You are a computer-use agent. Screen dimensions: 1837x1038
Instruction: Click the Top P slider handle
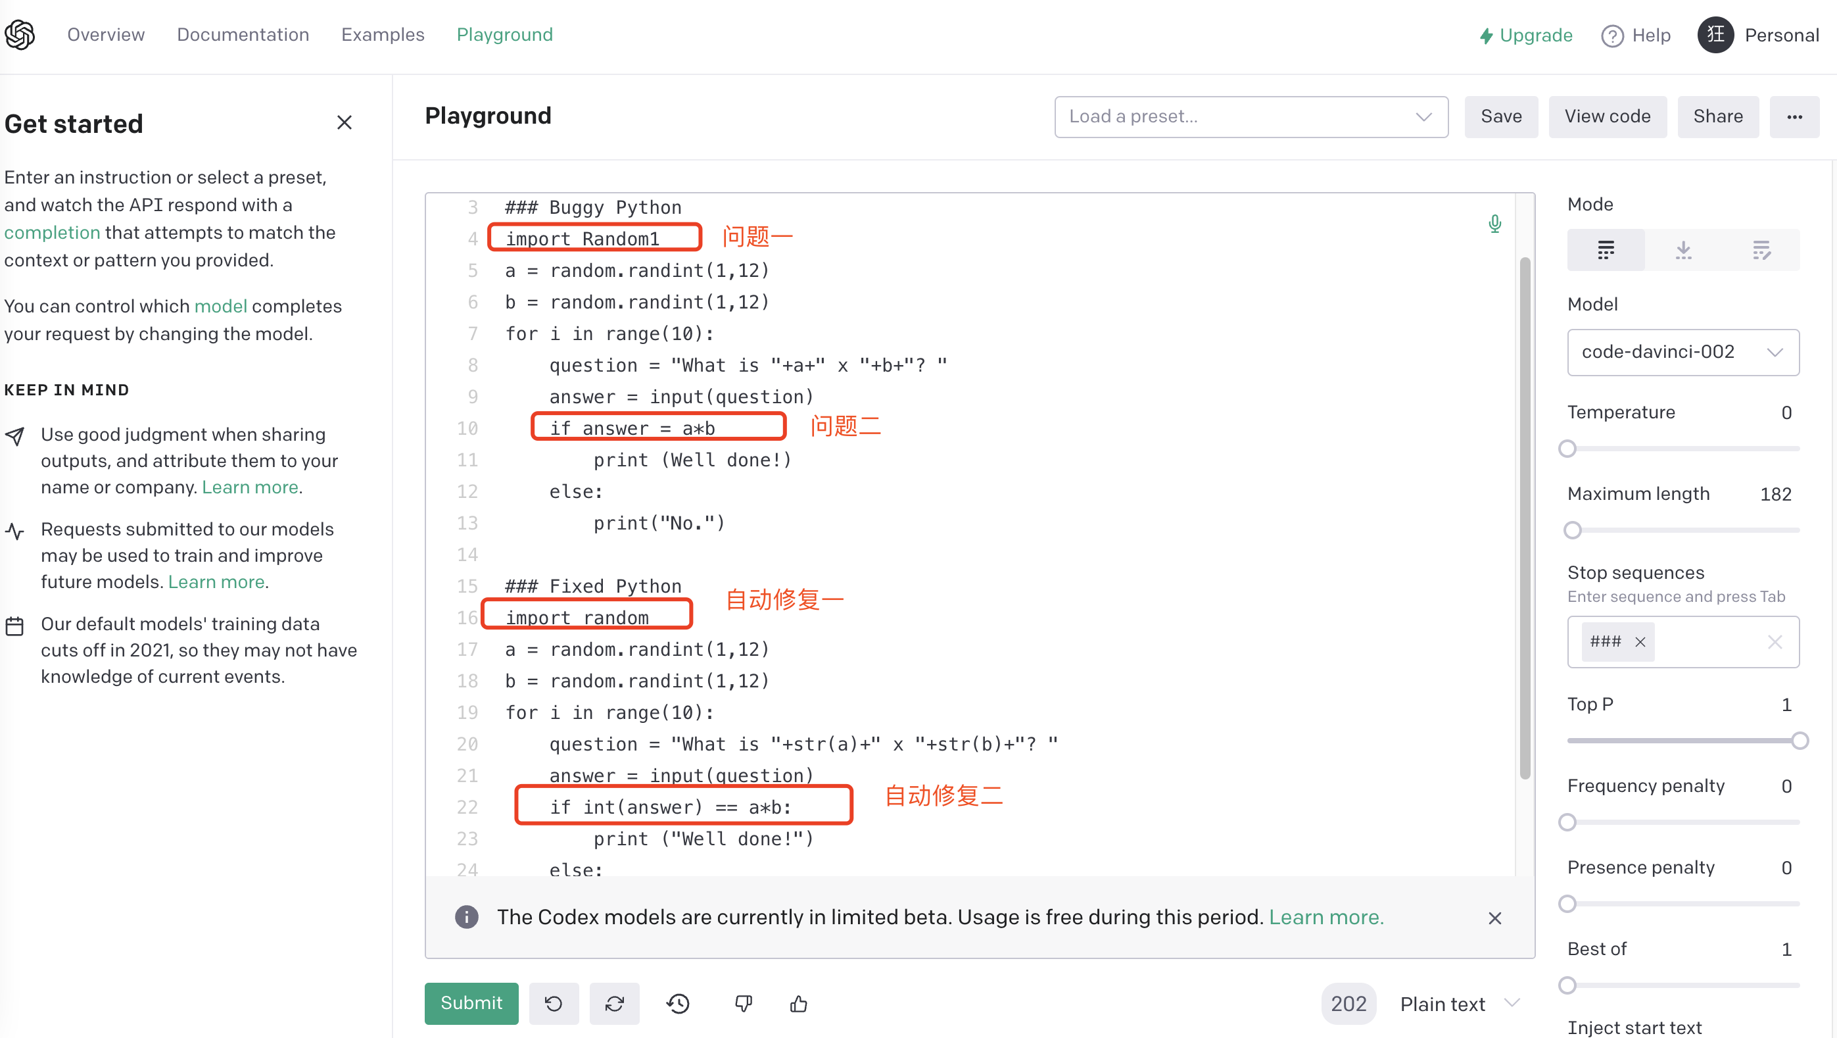(x=1800, y=740)
